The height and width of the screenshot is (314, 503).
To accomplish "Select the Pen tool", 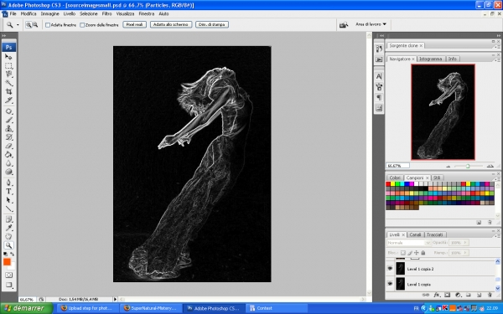I will pyautogui.click(x=8, y=183).
